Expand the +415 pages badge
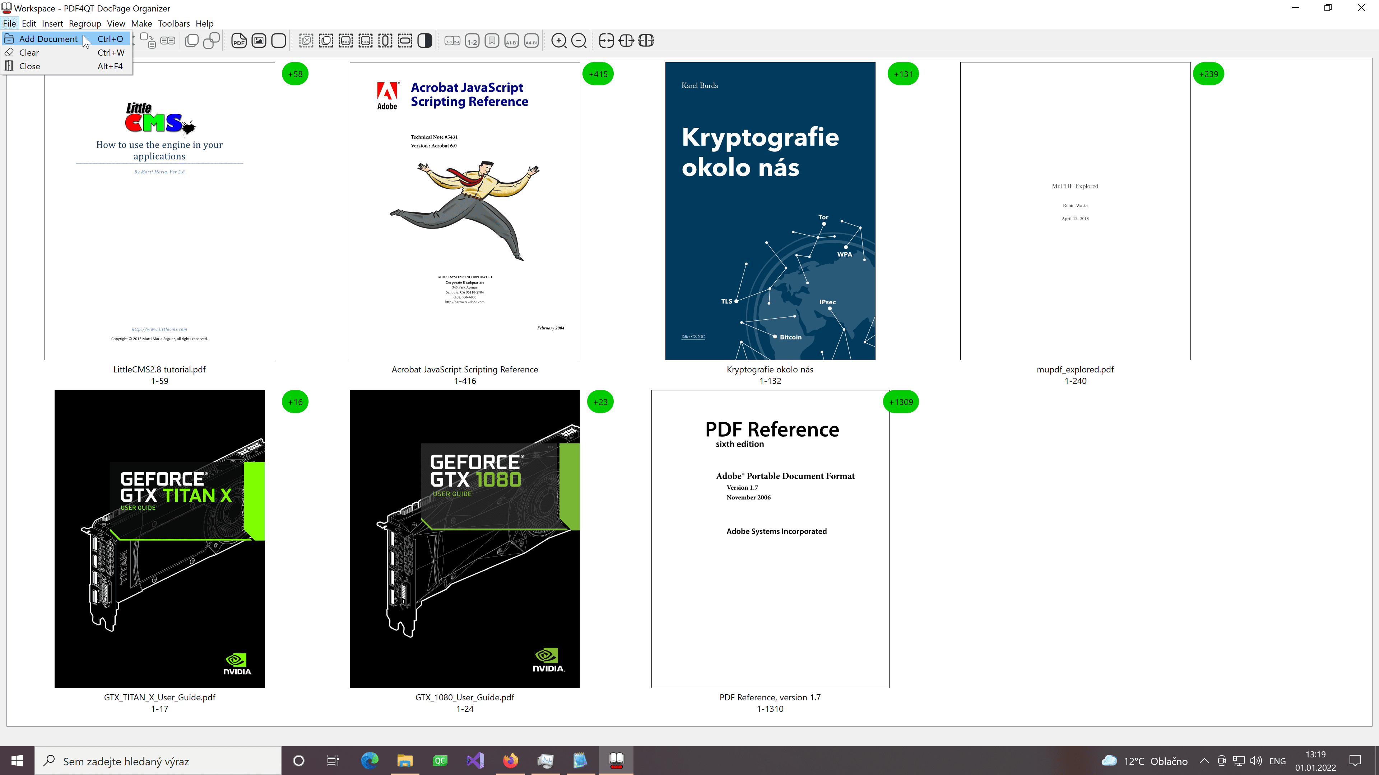The image size is (1379, 775). [598, 74]
